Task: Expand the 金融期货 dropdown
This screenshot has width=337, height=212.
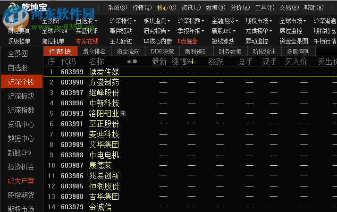Action: [x=225, y=21]
